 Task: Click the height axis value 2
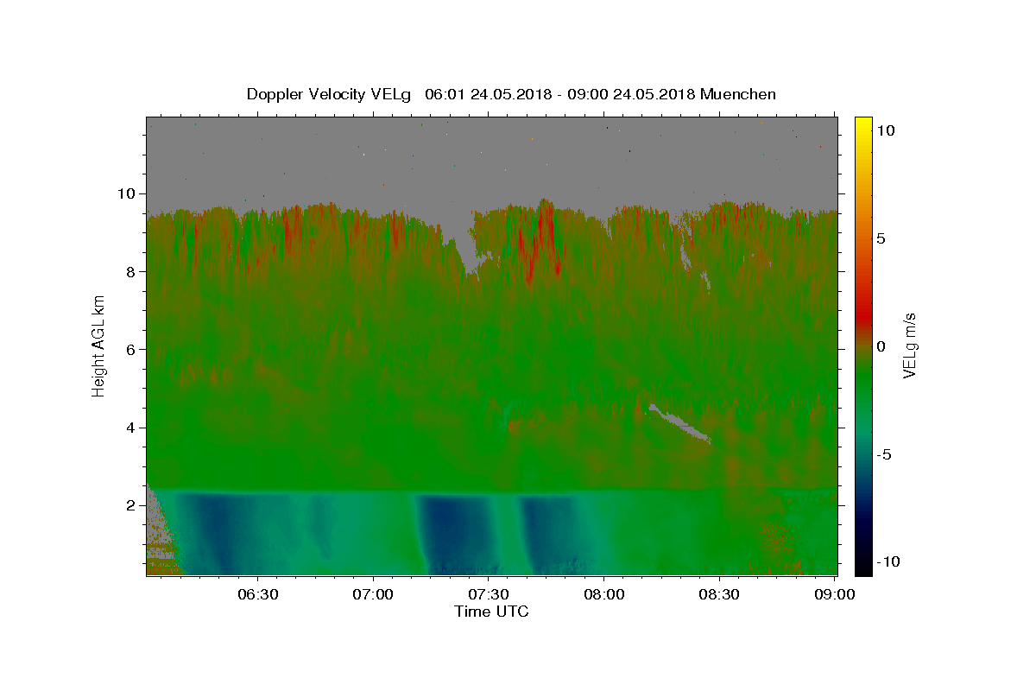[x=133, y=505]
